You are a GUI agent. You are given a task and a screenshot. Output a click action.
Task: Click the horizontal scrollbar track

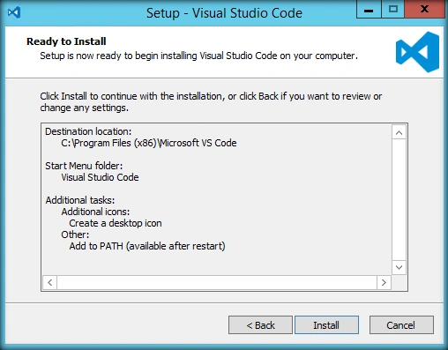pos(217,282)
